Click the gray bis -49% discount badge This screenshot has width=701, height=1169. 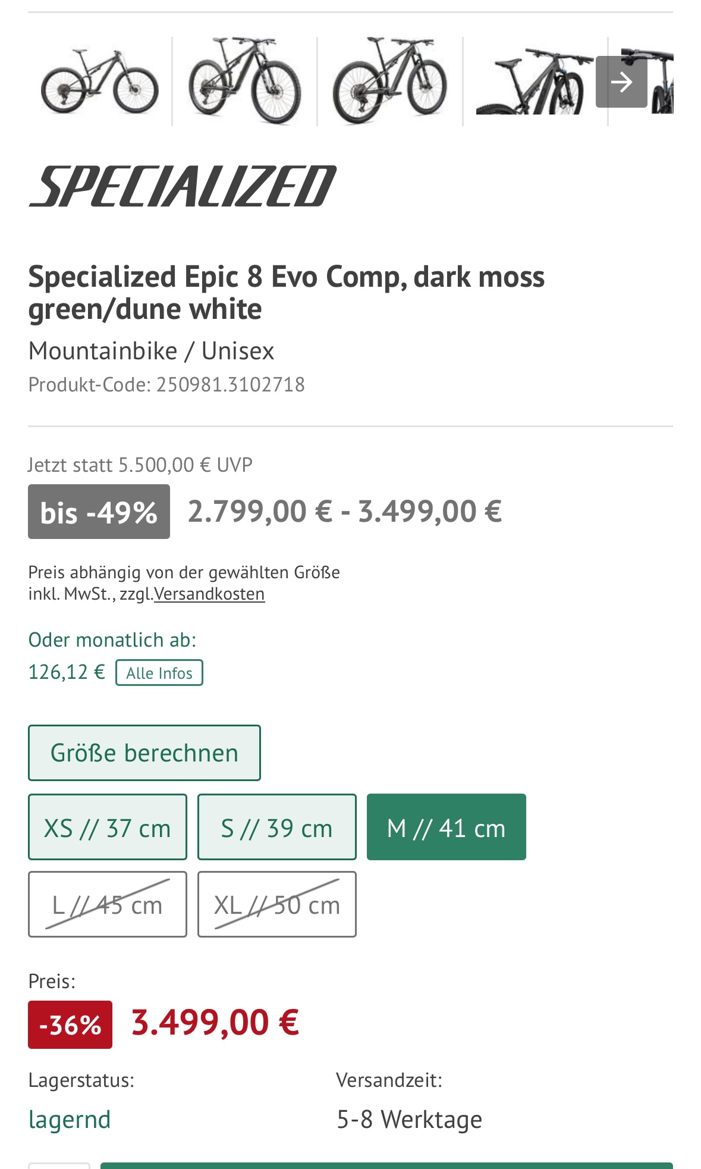[99, 512]
